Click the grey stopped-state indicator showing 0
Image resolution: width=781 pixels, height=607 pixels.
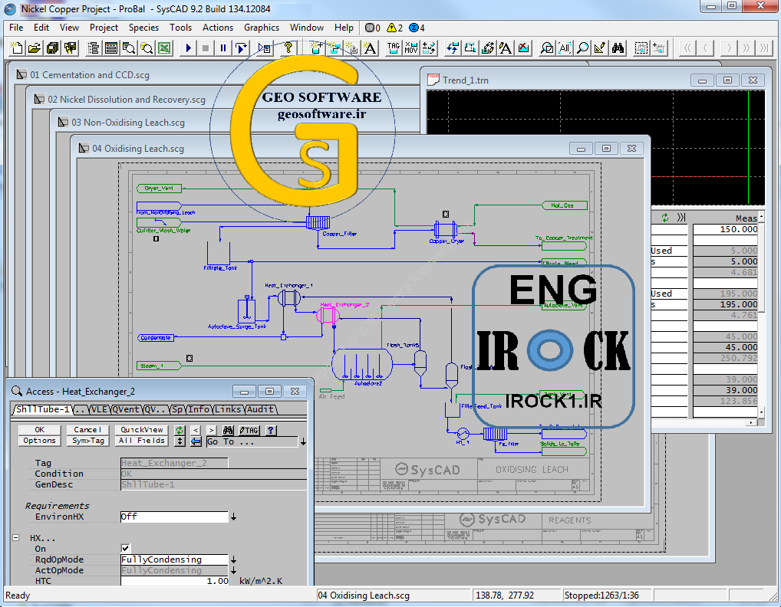pos(373,28)
